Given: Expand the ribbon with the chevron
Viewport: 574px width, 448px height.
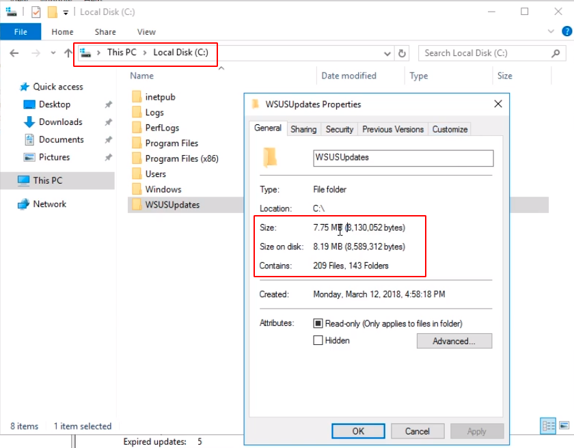Looking at the screenshot, I should [551, 31].
